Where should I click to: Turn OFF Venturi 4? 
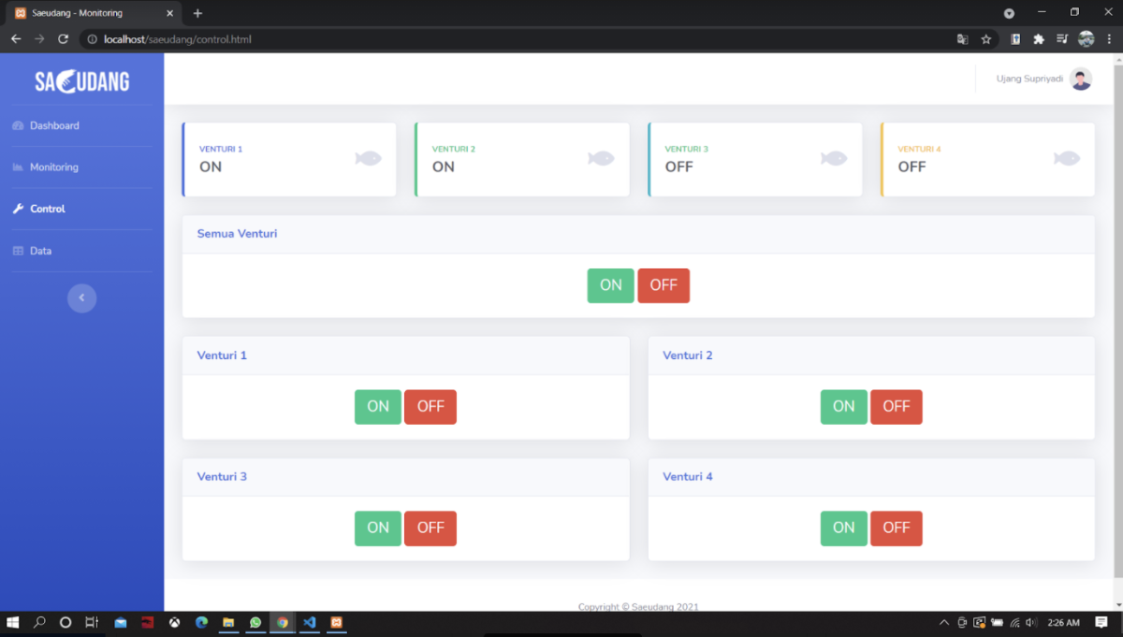(896, 528)
